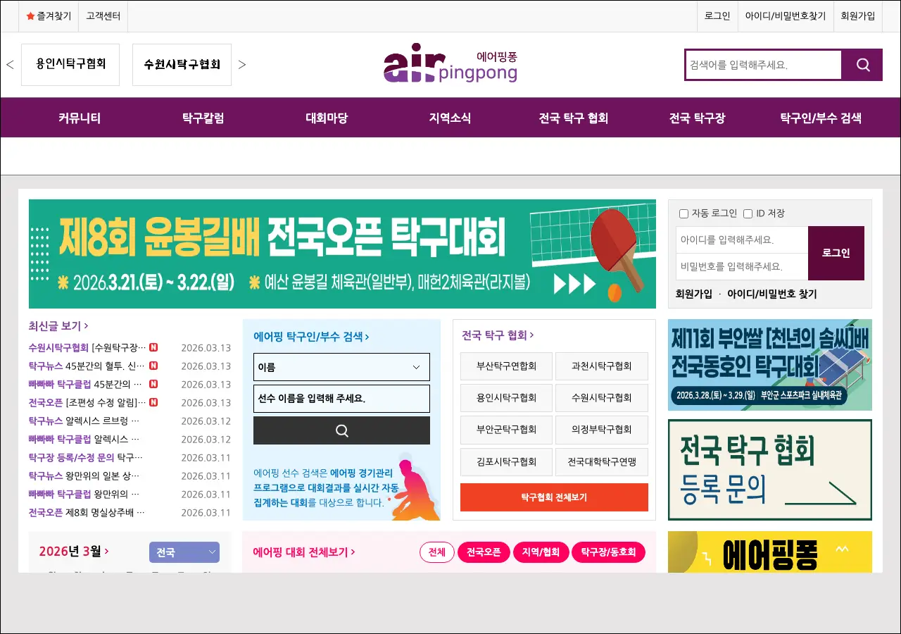Screen dimensions: 901x634
Task: Click the air pingpong logo
Action: click(x=450, y=66)
